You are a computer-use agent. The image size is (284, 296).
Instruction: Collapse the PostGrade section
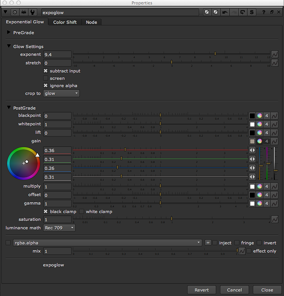(x=9, y=107)
